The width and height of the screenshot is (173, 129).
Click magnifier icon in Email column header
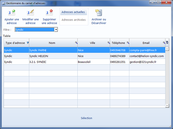pyautogui.click(x=164, y=43)
